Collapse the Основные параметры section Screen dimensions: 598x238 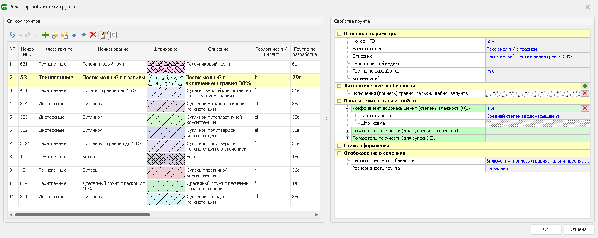tap(339, 34)
